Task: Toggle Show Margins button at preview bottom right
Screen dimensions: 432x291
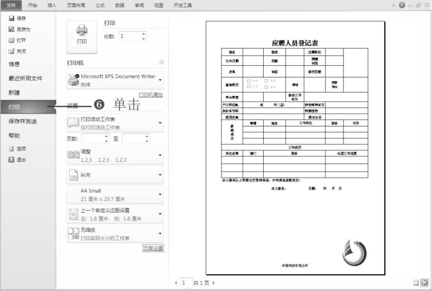Action: click(x=416, y=283)
